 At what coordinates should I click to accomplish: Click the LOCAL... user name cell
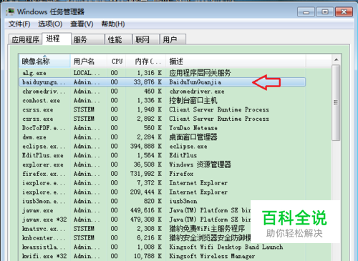pos(87,73)
